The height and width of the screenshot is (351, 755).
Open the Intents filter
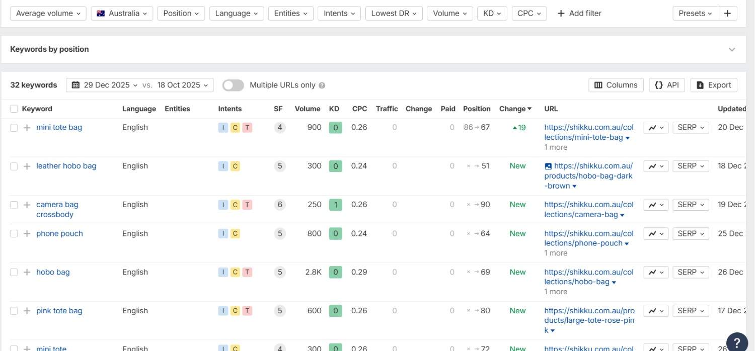coord(338,13)
